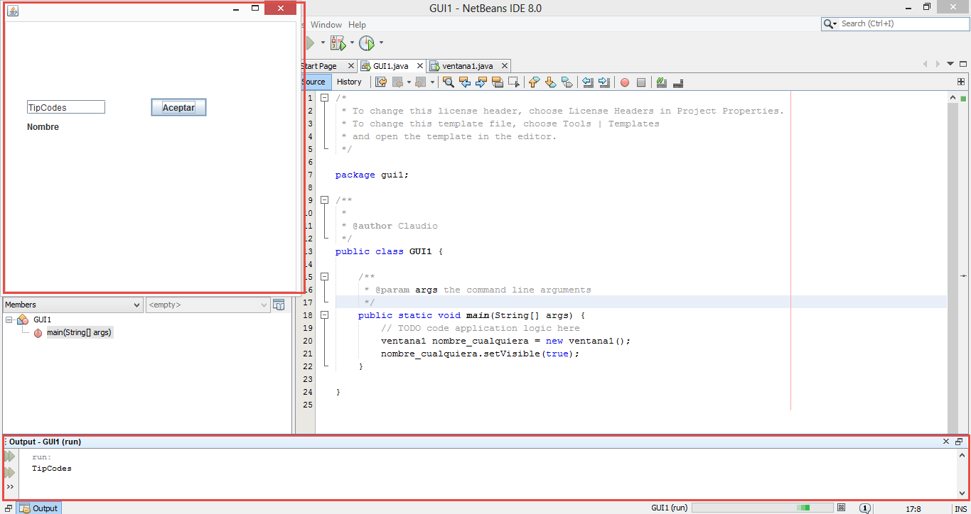Click the Last Edit Location icon
Image resolution: width=971 pixels, height=514 pixels.
[382, 82]
